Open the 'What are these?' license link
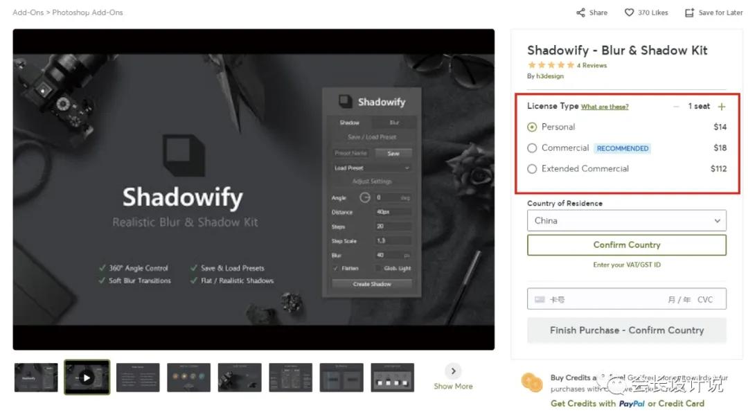 605,107
